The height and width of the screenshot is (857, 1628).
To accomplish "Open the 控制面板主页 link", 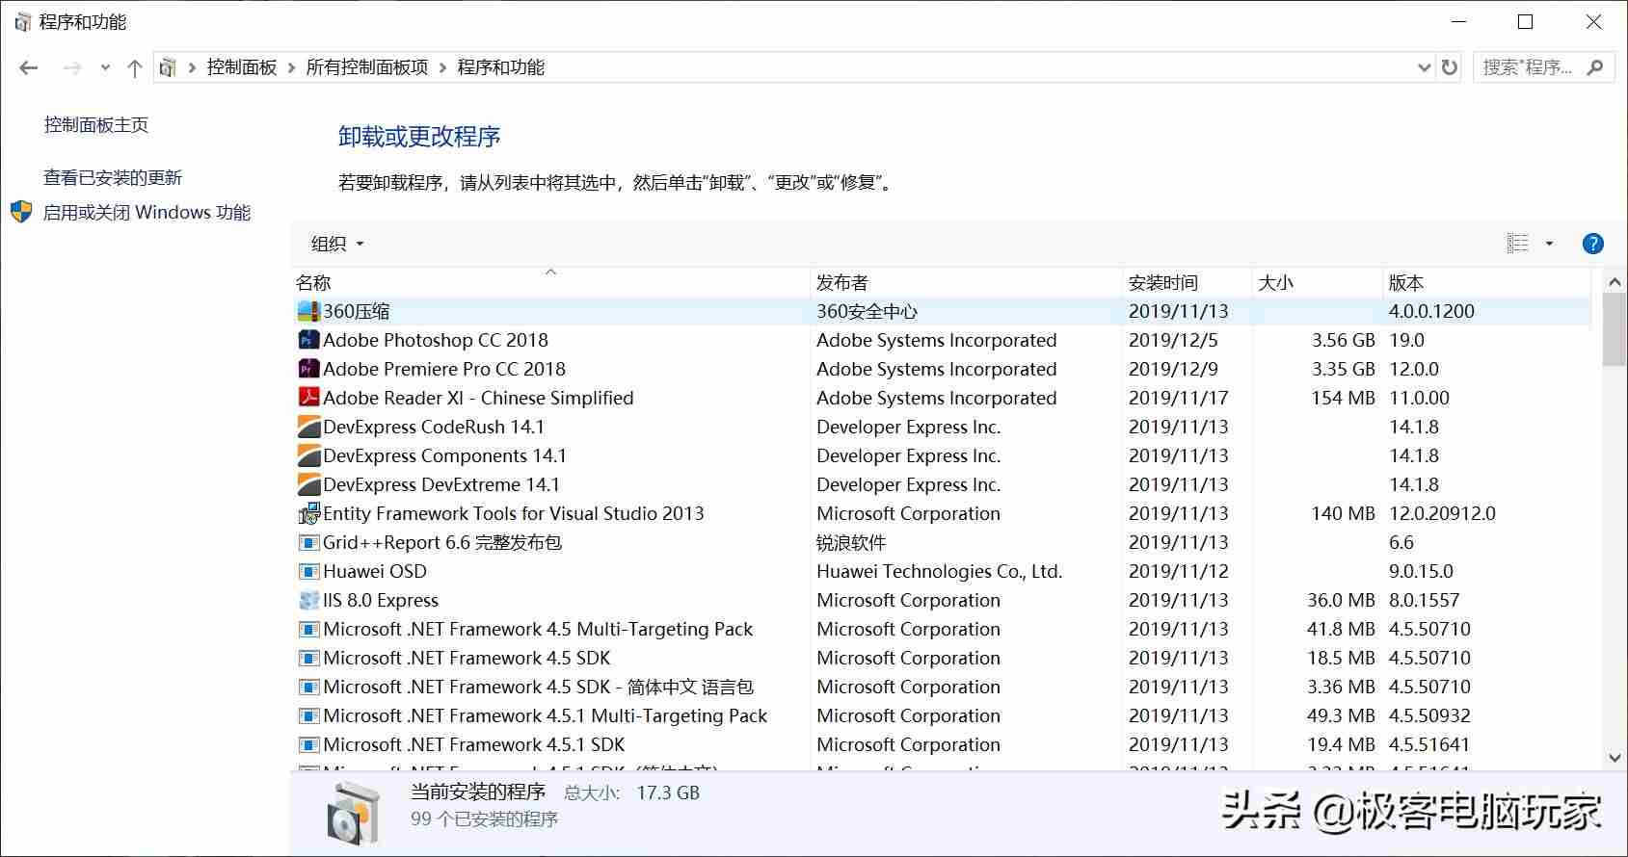I will 96,125.
